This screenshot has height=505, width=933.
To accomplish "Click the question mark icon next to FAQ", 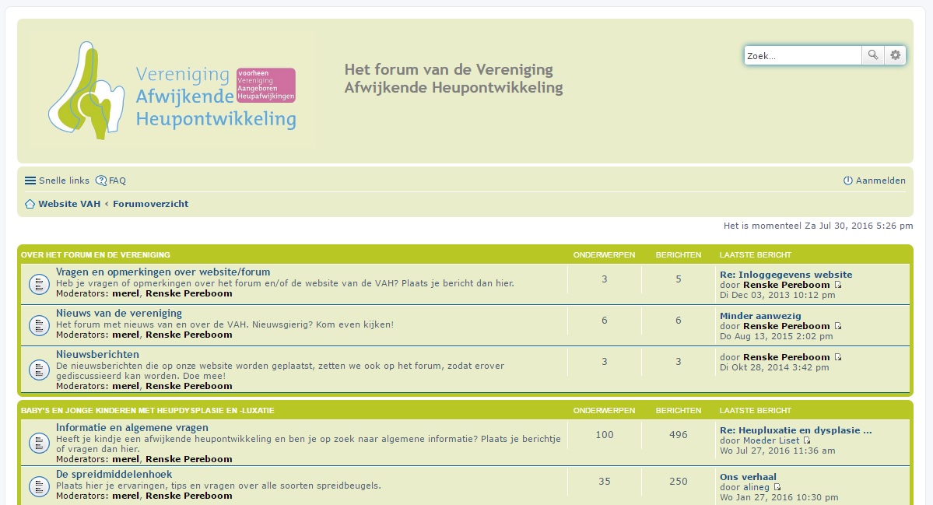I will [100, 180].
